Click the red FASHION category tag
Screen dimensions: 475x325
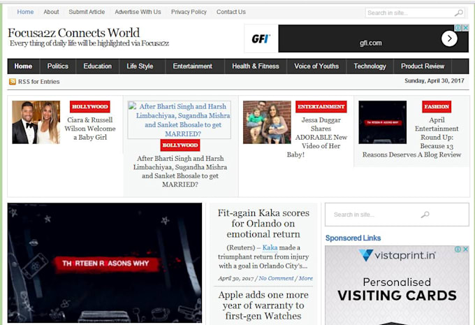click(437, 107)
